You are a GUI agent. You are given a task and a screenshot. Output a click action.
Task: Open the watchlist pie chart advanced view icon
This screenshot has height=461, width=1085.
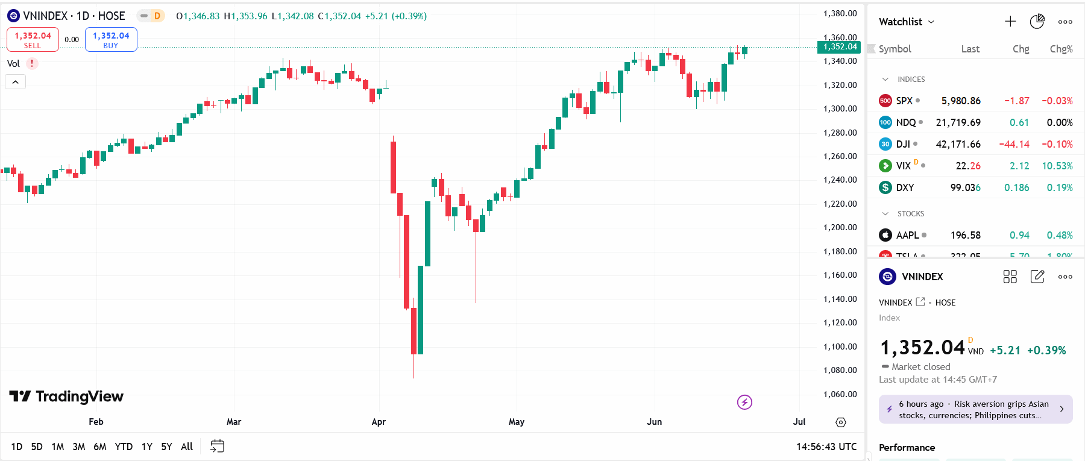click(1037, 22)
